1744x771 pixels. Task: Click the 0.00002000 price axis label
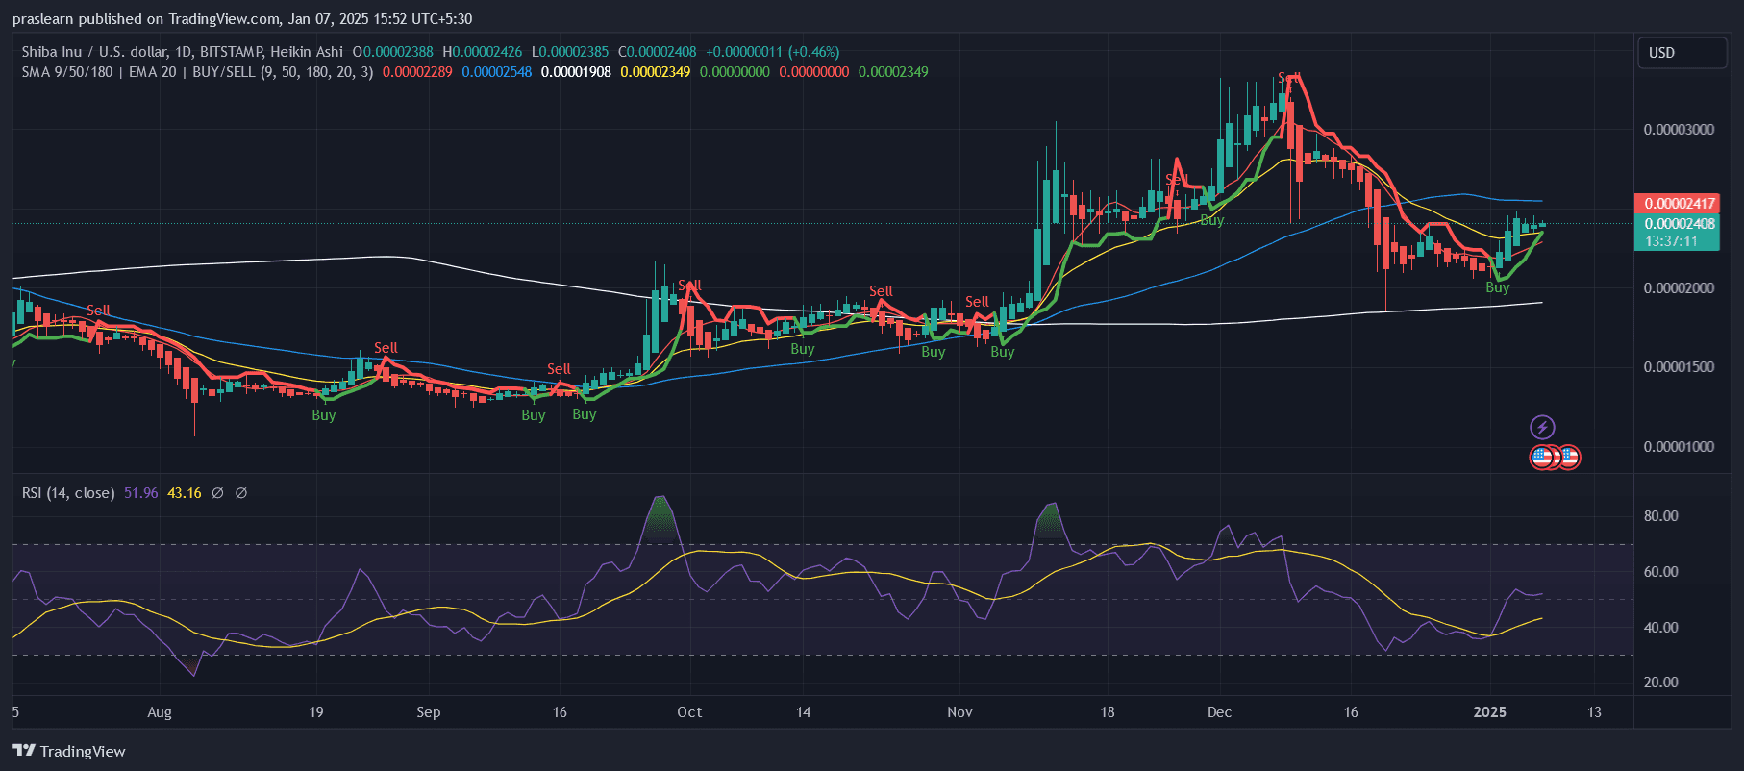pyautogui.click(x=1679, y=288)
